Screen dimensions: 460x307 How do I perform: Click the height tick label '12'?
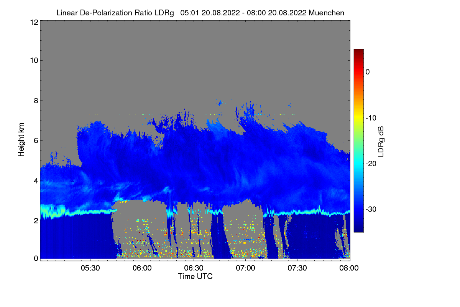point(33,22)
